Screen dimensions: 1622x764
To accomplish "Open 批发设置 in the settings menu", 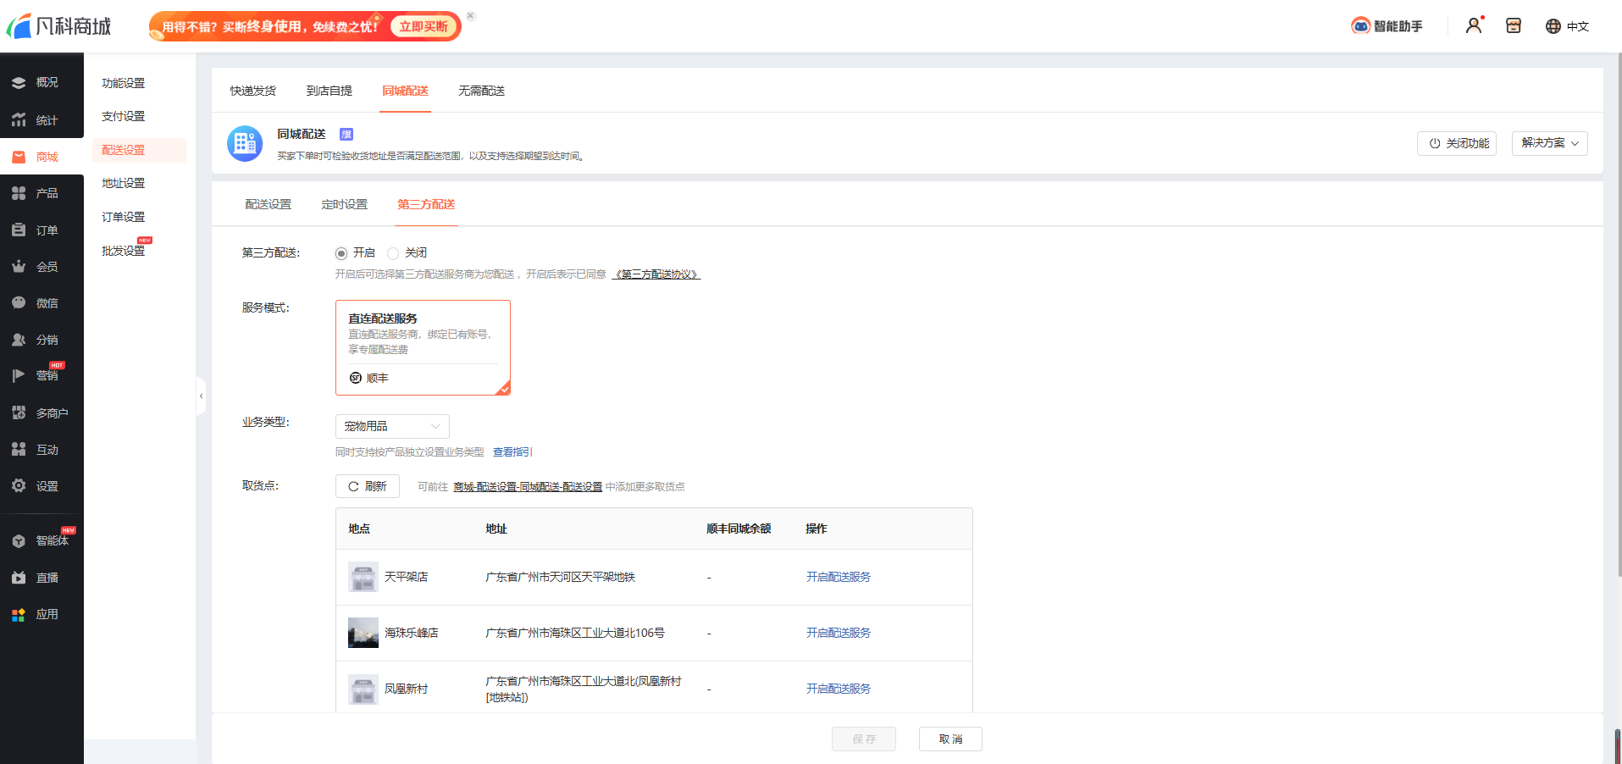I will 124,251.
